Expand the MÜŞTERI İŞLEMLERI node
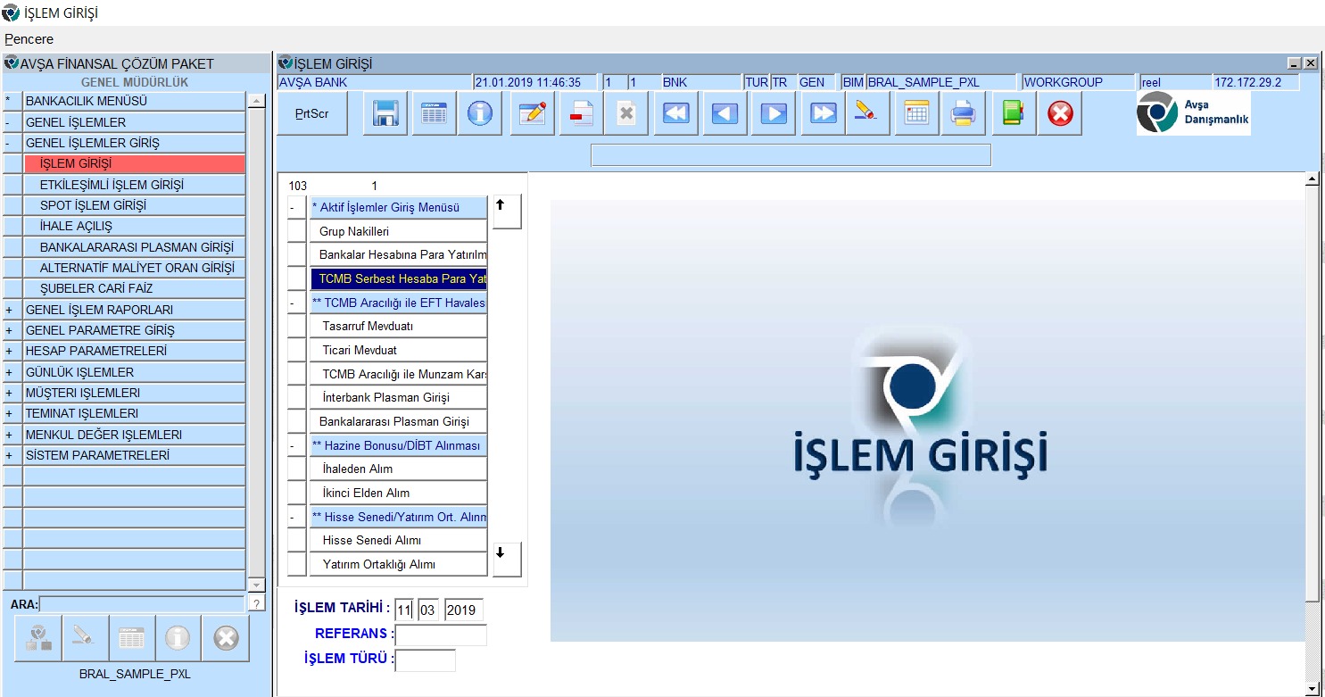 (12, 393)
